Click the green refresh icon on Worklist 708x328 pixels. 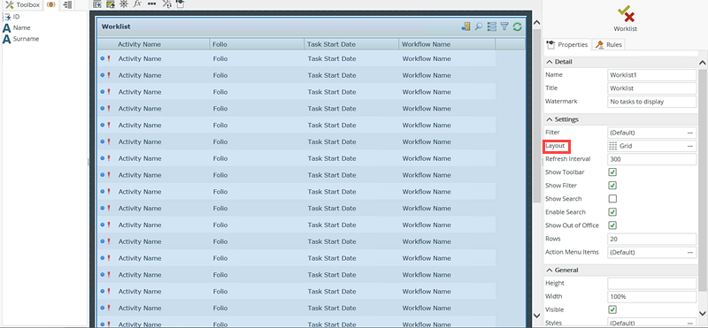pyautogui.click(x=517, y=27)
